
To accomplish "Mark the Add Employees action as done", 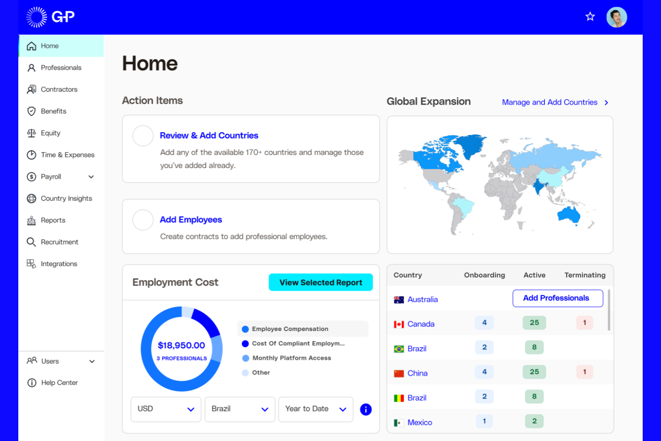I will tap(142, 220).
